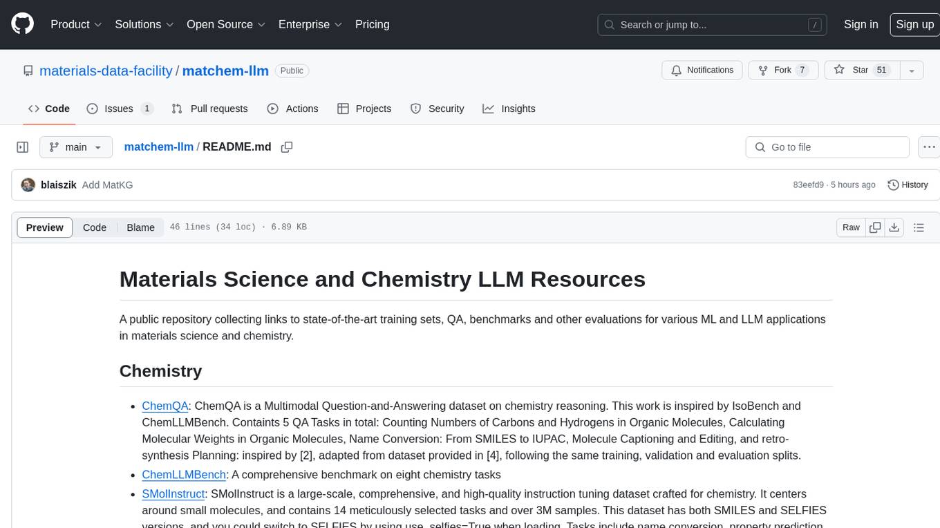
Task: Switch to Code view
Action: 95,227
